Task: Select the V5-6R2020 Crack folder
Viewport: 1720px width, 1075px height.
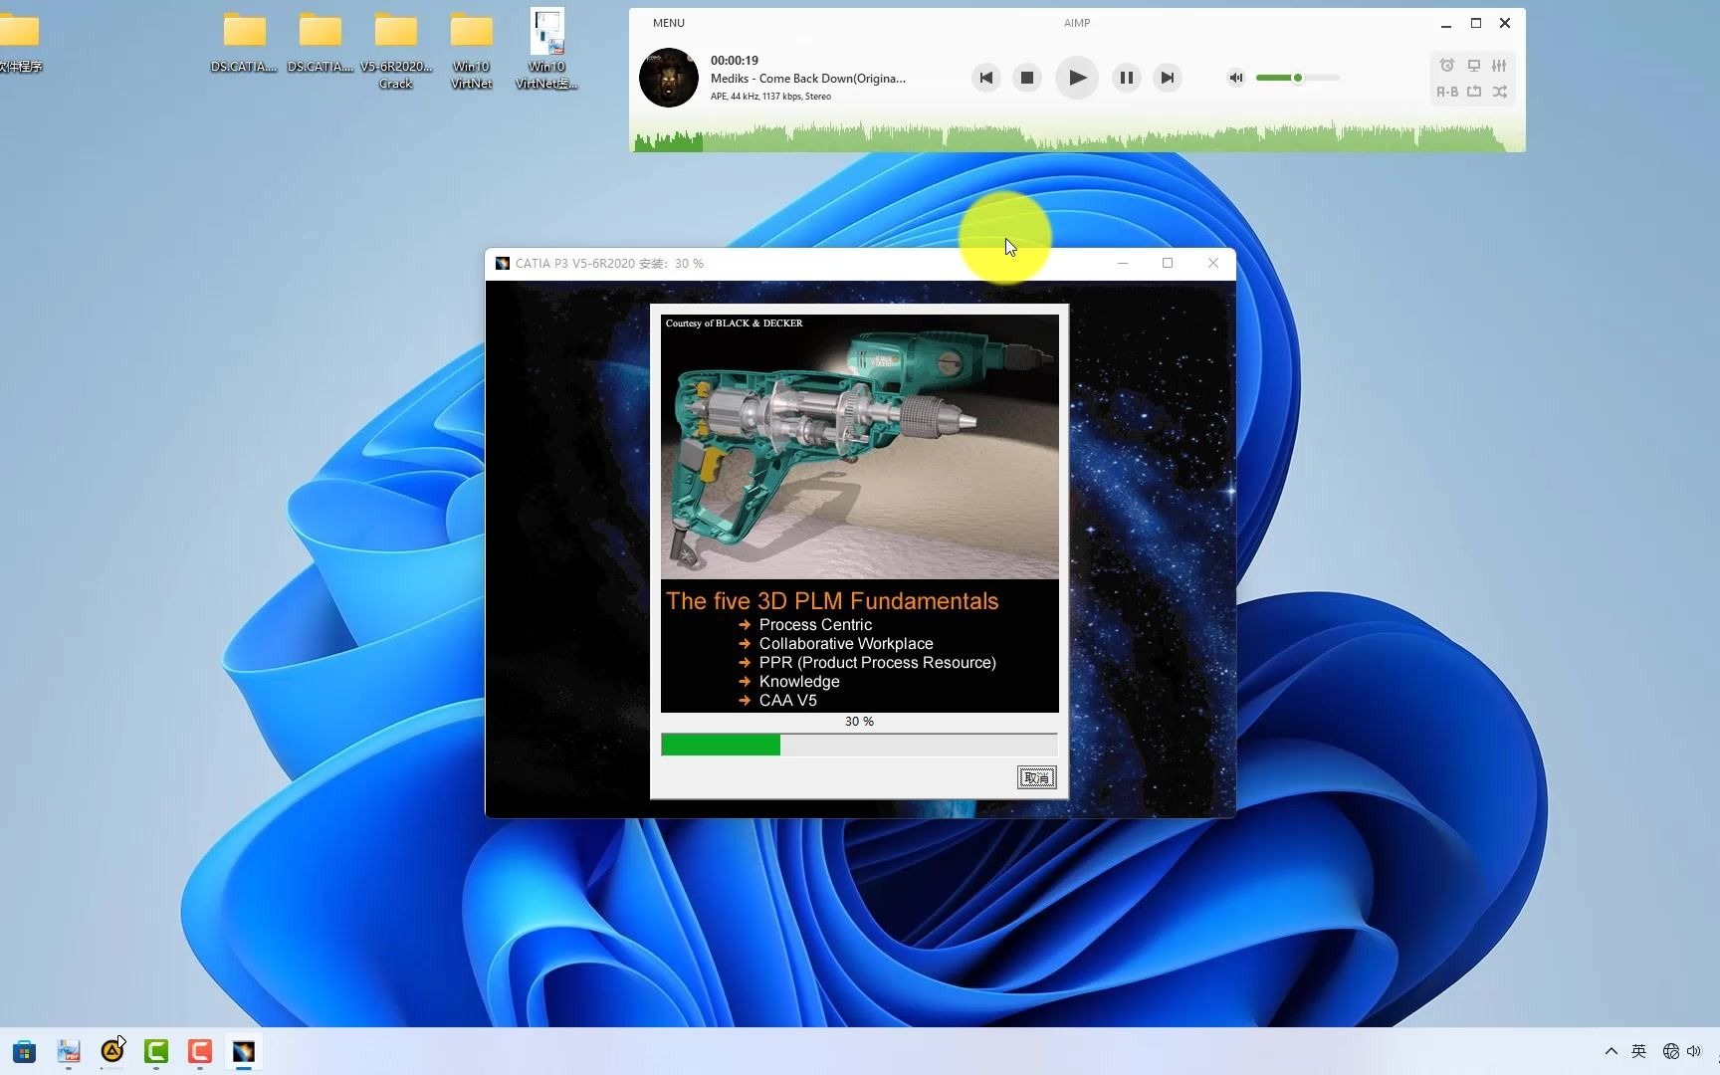Action: pos(396,50)
